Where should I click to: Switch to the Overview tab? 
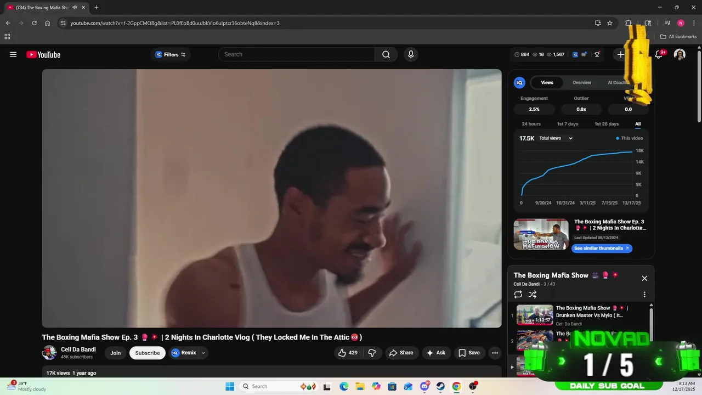click(x=582, y=82)
